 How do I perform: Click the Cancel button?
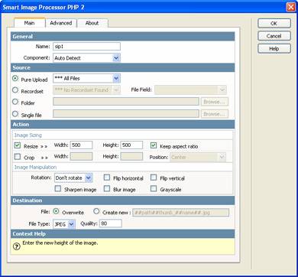[274, 36]
